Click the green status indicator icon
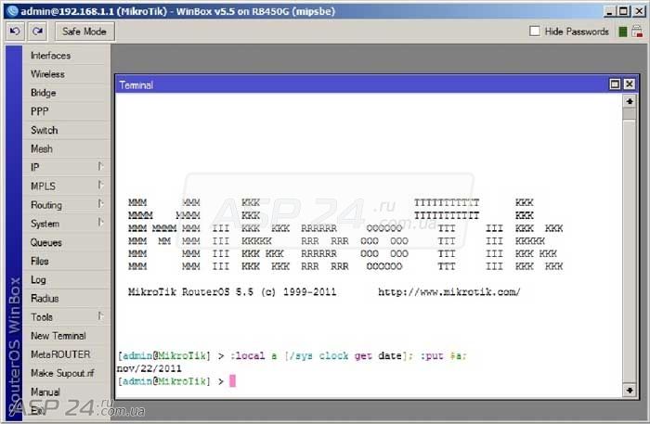This screenshot has height=424, width=650. click(x=622, y=32)
